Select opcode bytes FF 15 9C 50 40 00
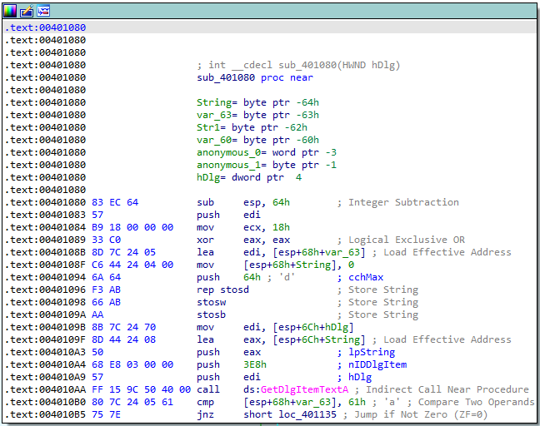This screenshot has height=426, width=540. click(141, 389)
